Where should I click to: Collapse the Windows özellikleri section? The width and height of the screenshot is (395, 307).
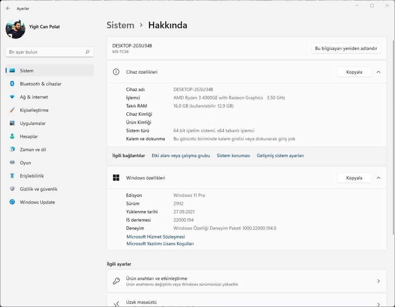coord(378,178)
